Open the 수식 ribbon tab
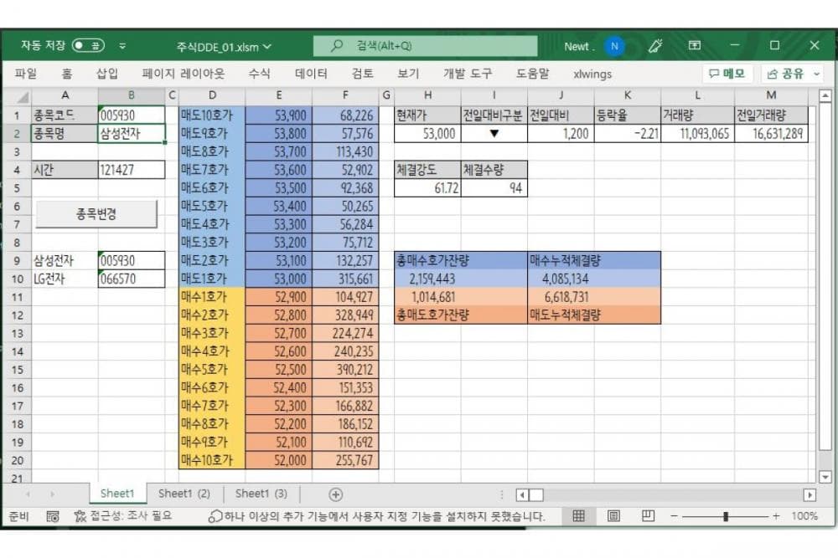The width and height of the screenshot is (838, 558). pos(259,74)
